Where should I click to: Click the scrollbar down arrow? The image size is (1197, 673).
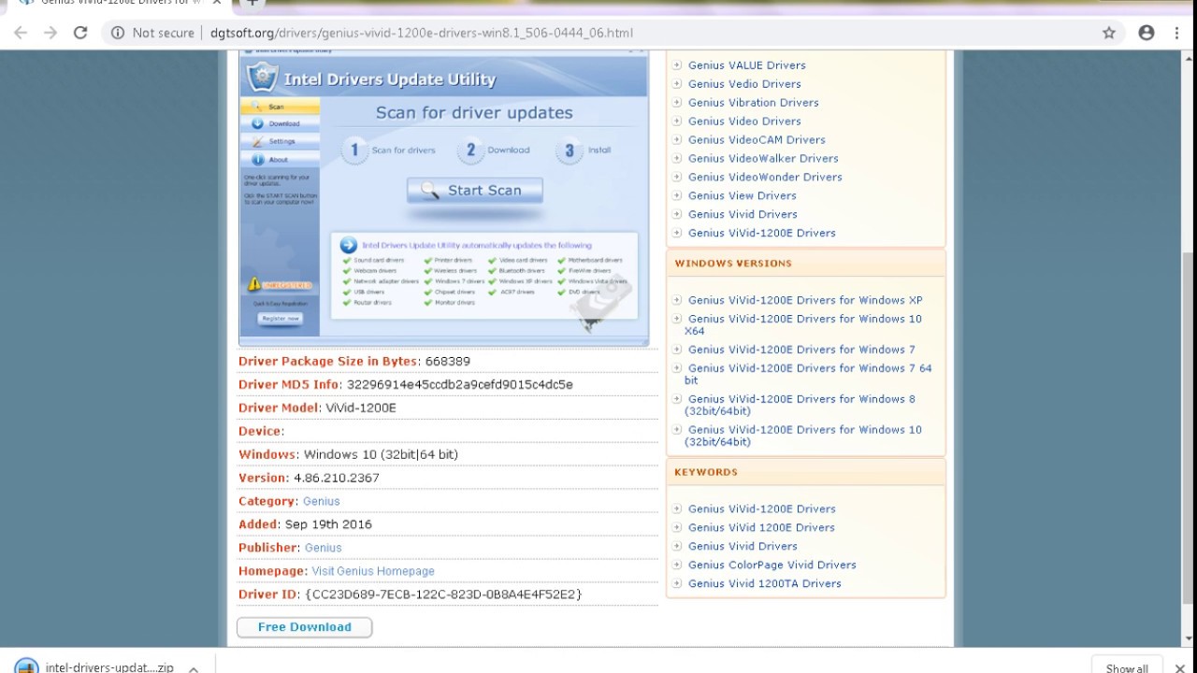[1189, 639]
